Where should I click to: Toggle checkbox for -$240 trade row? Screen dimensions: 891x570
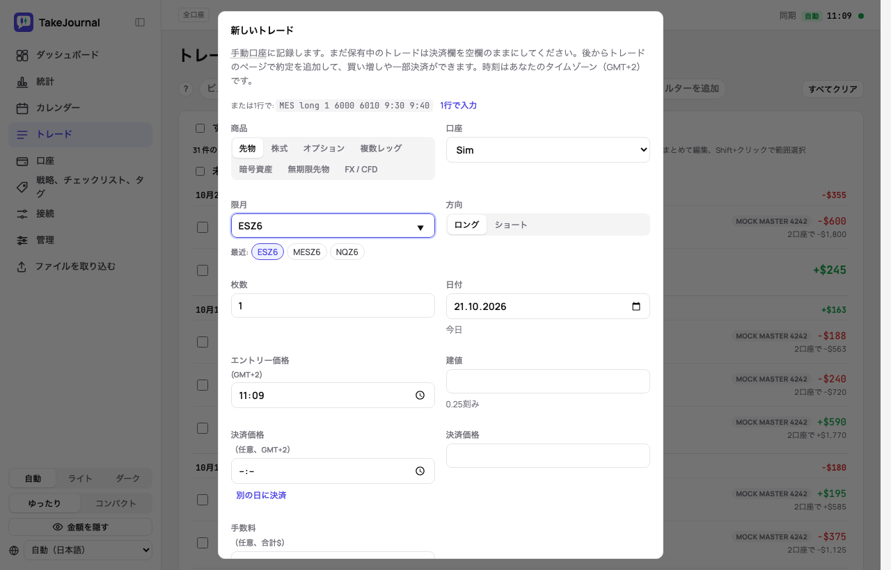203,385
